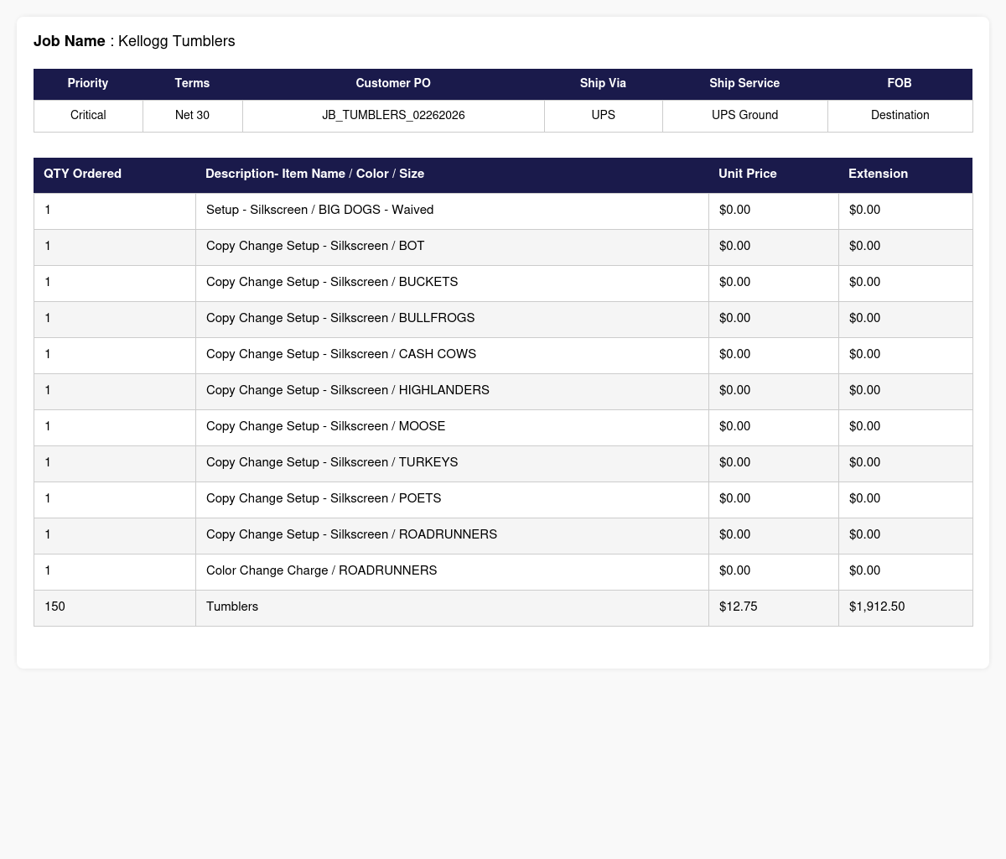Viewport: 1006px width, 859px height.
Task: Select the BIG DOGS - Waived setup row
Action: [x=503, y=211]
